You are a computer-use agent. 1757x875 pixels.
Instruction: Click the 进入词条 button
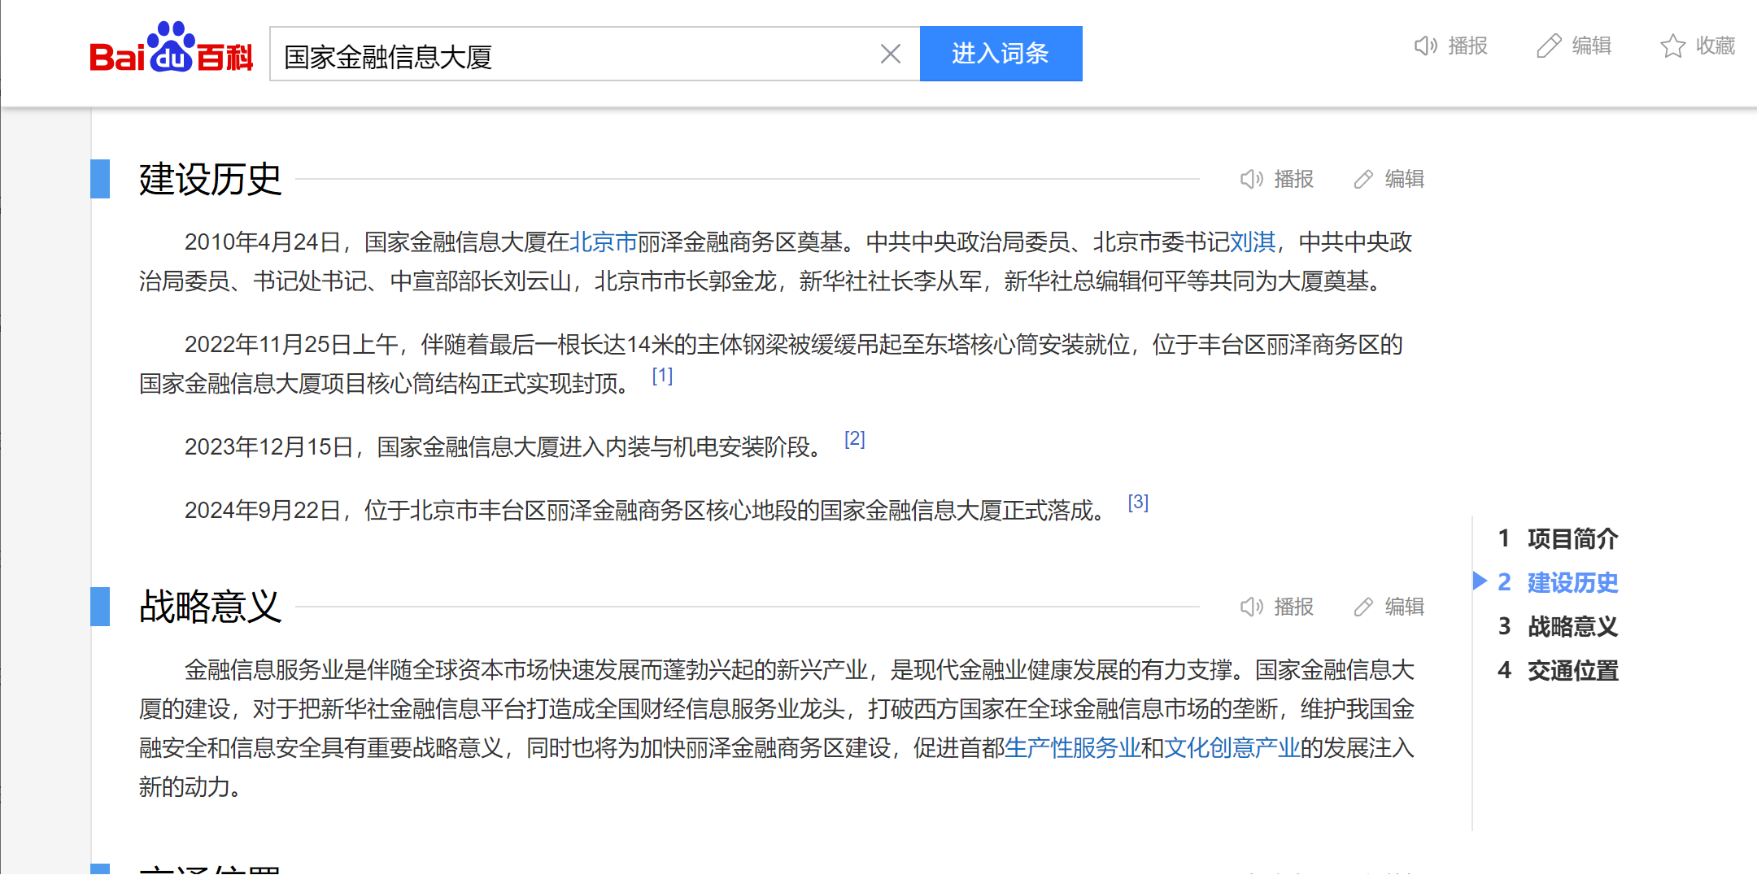[x=1001, y=54]
